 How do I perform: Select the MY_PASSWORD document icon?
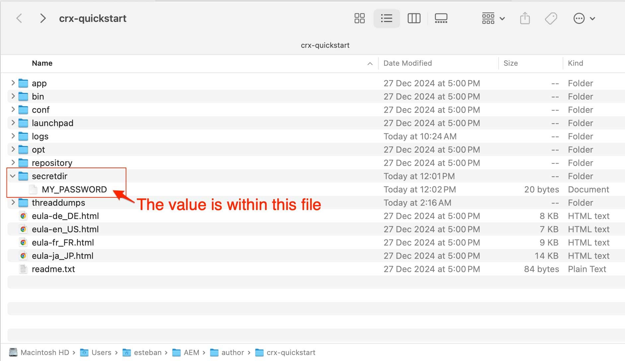coord(33,189)
